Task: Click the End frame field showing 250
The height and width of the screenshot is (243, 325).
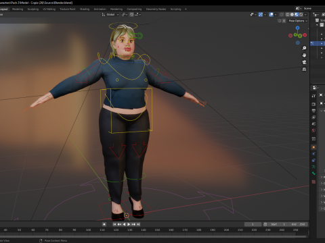Action: tap(298, 224)
